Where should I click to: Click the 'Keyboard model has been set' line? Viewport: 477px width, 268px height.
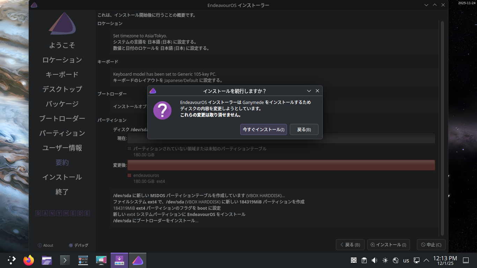(x=165, y=74)
